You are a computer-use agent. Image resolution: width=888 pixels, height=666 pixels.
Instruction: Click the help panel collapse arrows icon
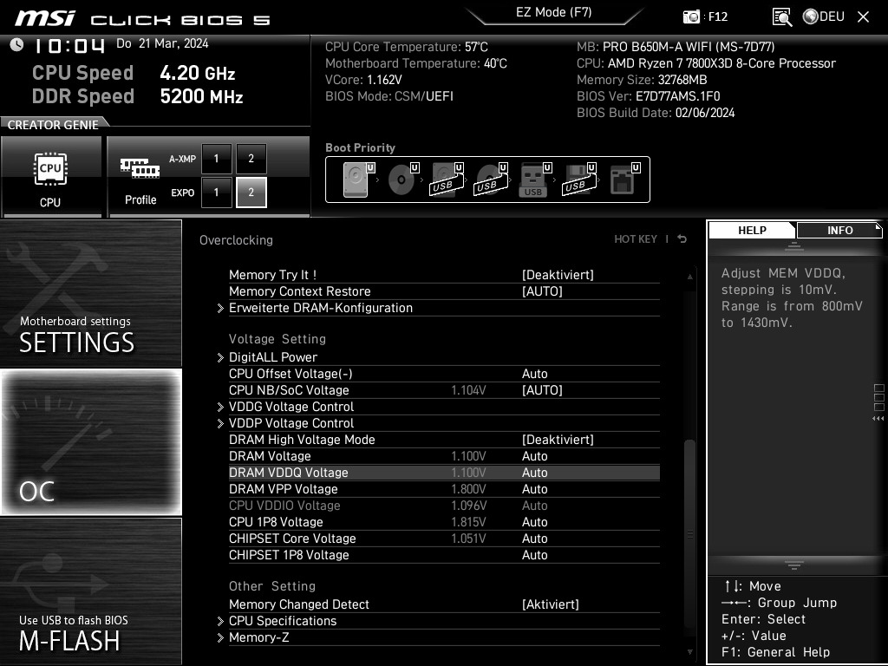pyautogui.click(x=793, y=247)
